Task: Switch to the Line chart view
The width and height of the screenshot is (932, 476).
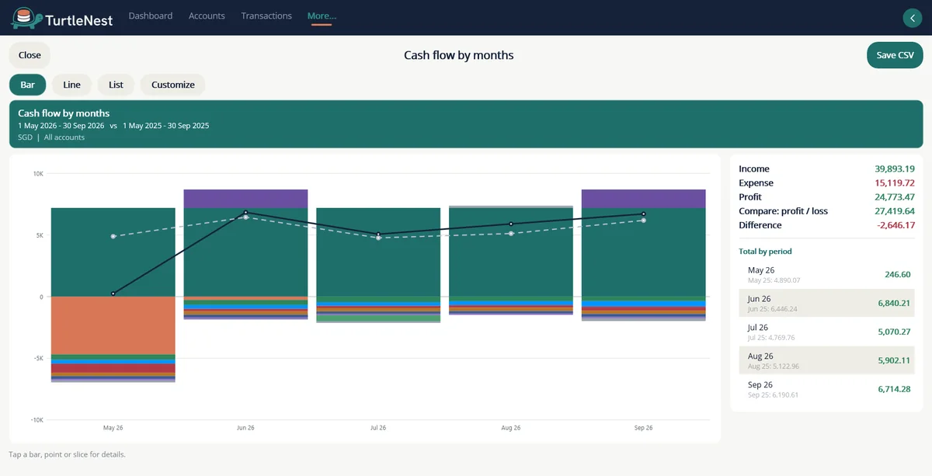Action: tap(71, 85)
